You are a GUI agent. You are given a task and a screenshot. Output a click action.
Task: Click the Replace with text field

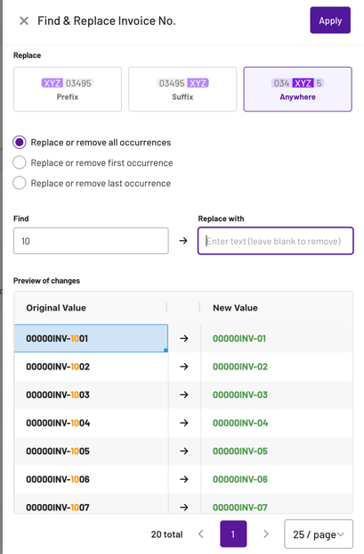point(276,241)
